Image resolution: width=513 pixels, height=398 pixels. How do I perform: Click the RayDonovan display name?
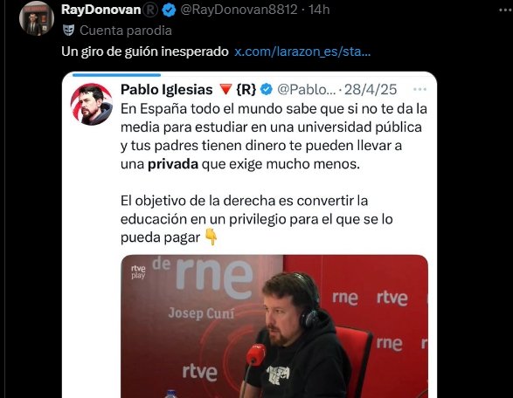101,10
